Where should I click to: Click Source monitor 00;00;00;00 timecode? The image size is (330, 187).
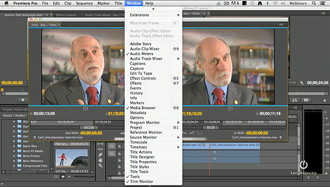click(x=12, y=83)
